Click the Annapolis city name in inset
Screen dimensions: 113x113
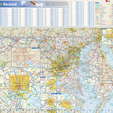[63, 107]
